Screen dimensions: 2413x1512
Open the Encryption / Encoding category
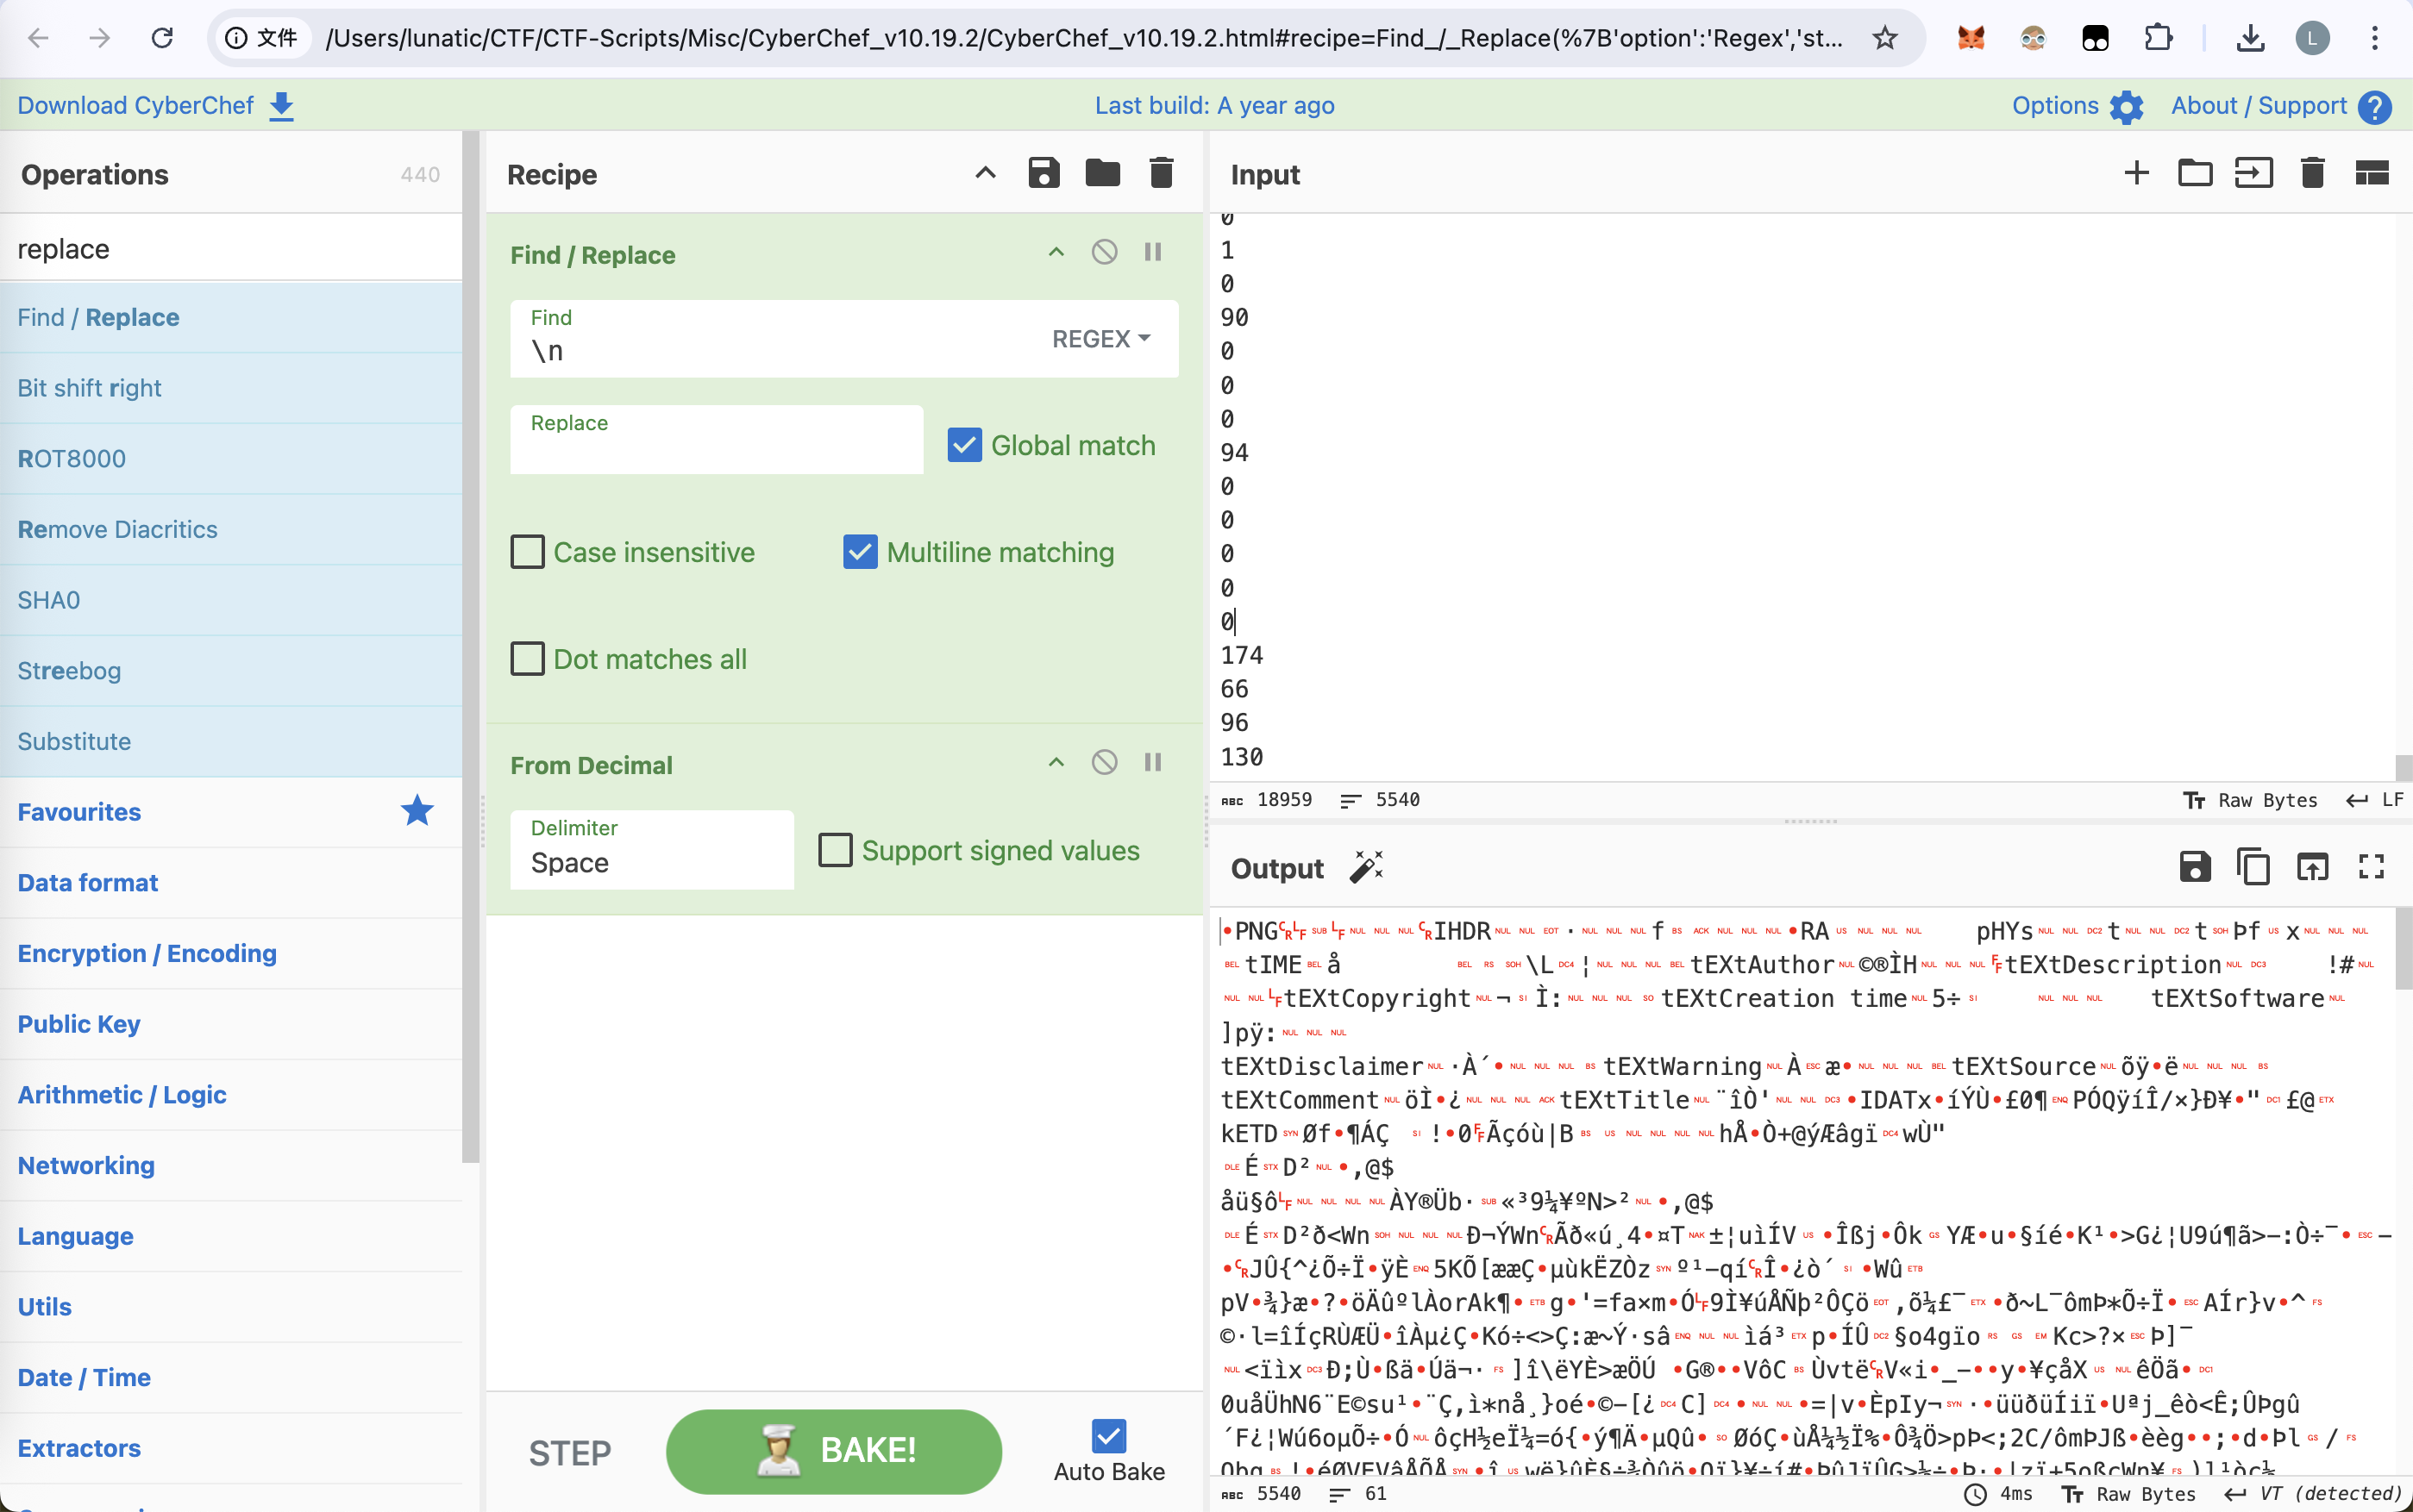(x=147, y=953)
